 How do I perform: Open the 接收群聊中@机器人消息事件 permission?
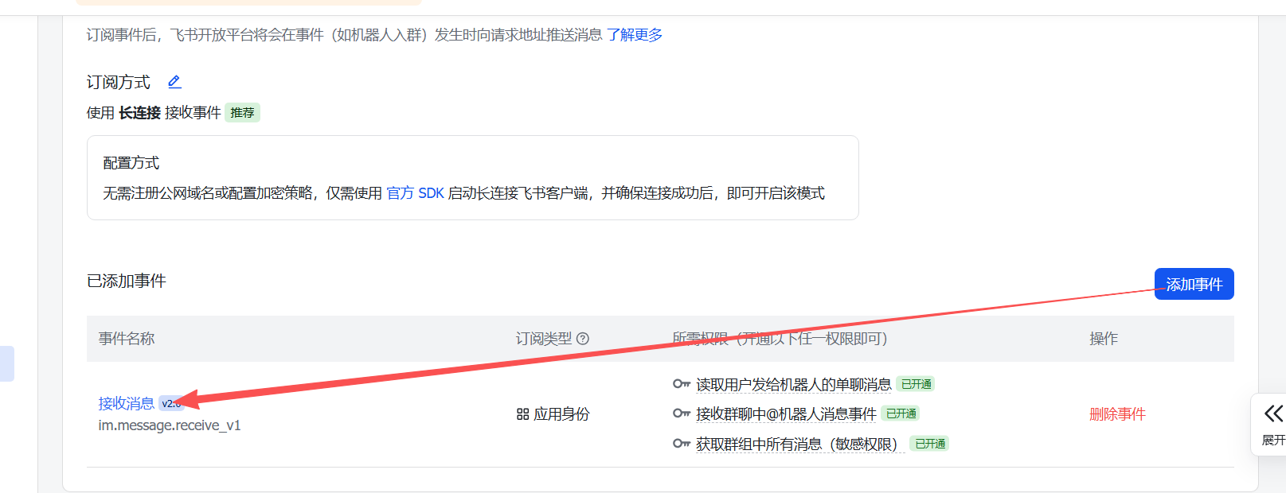click(x=785, y=414)
